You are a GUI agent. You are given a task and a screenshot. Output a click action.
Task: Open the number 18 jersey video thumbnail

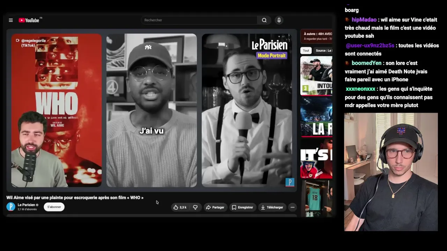point(316,199)
